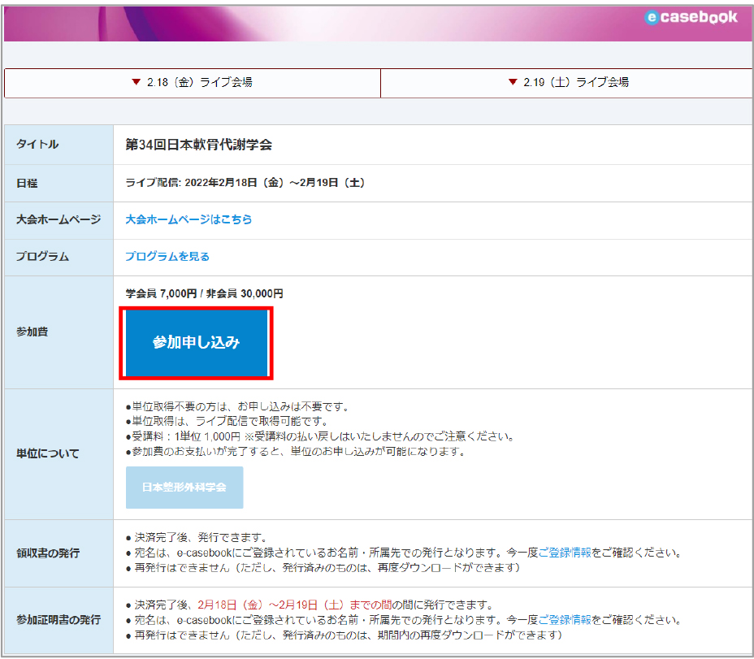The image size is (754, 659).
Task: Click the ライブ配信 date text in 日程 row
Action: [x=245, y=183]
